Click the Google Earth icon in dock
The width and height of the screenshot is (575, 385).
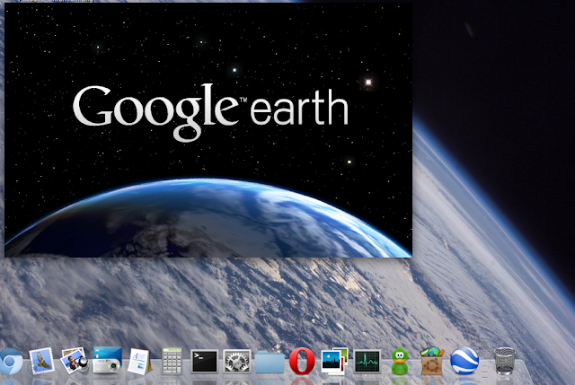click(464, 361)
